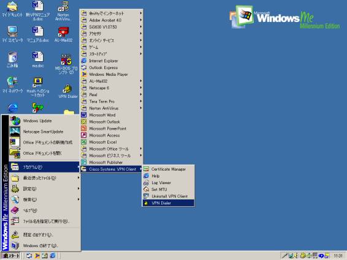
Task: Click the taskbar clock
Action: tap(338, 256)
